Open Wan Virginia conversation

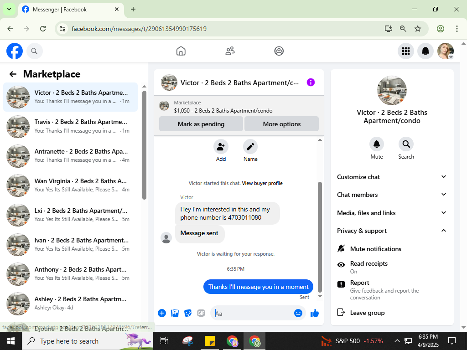pos(70,185)
